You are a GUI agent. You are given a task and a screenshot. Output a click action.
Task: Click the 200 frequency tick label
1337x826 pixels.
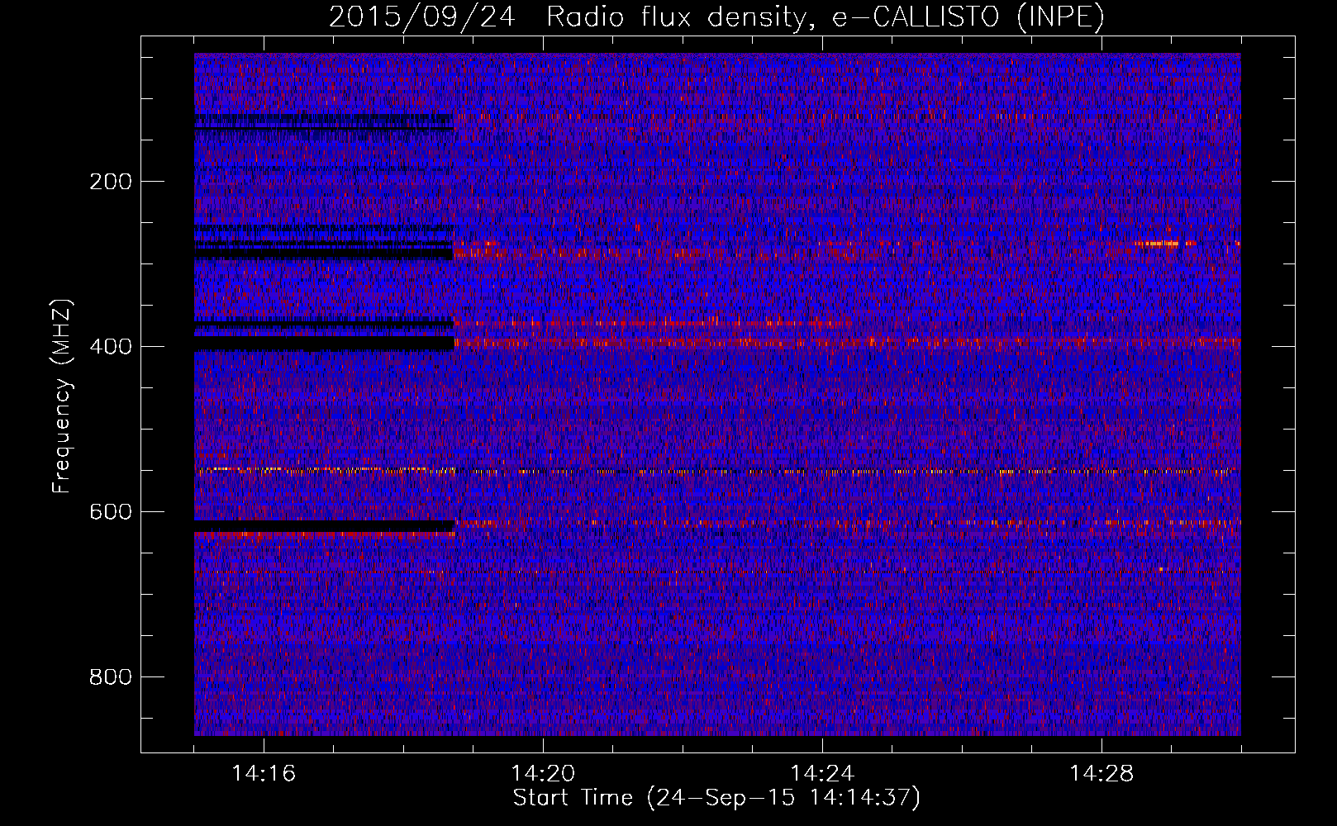(x=111, y=182)
